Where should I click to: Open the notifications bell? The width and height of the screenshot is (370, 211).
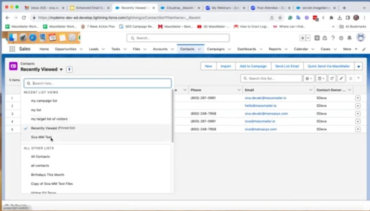pyautogui.click(x=349, y=38)
